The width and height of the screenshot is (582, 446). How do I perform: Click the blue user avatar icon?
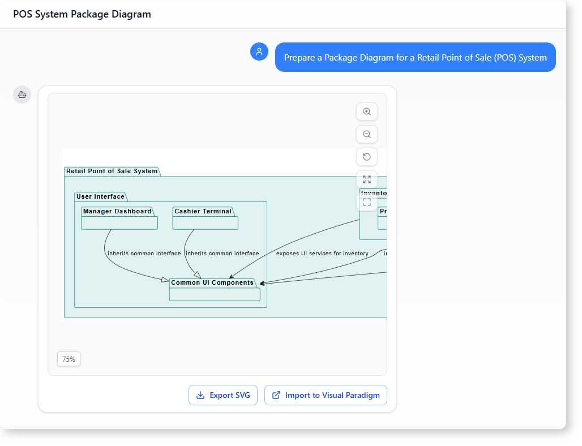pos(259,52)
